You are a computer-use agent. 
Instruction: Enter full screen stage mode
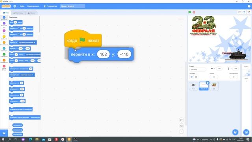click(248, 12)
